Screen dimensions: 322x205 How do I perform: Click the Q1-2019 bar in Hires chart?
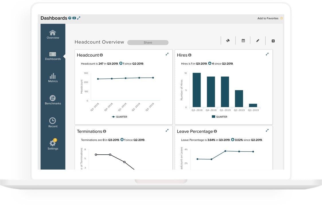click(x=225, y=91)
